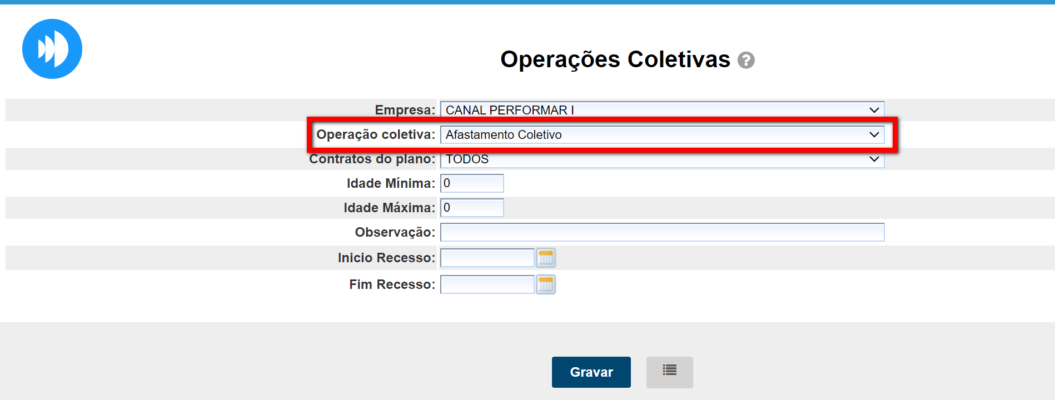1055x400 pixels.
Task: Open the Inicio Recesso calendar picker
Action: [546, 258]
